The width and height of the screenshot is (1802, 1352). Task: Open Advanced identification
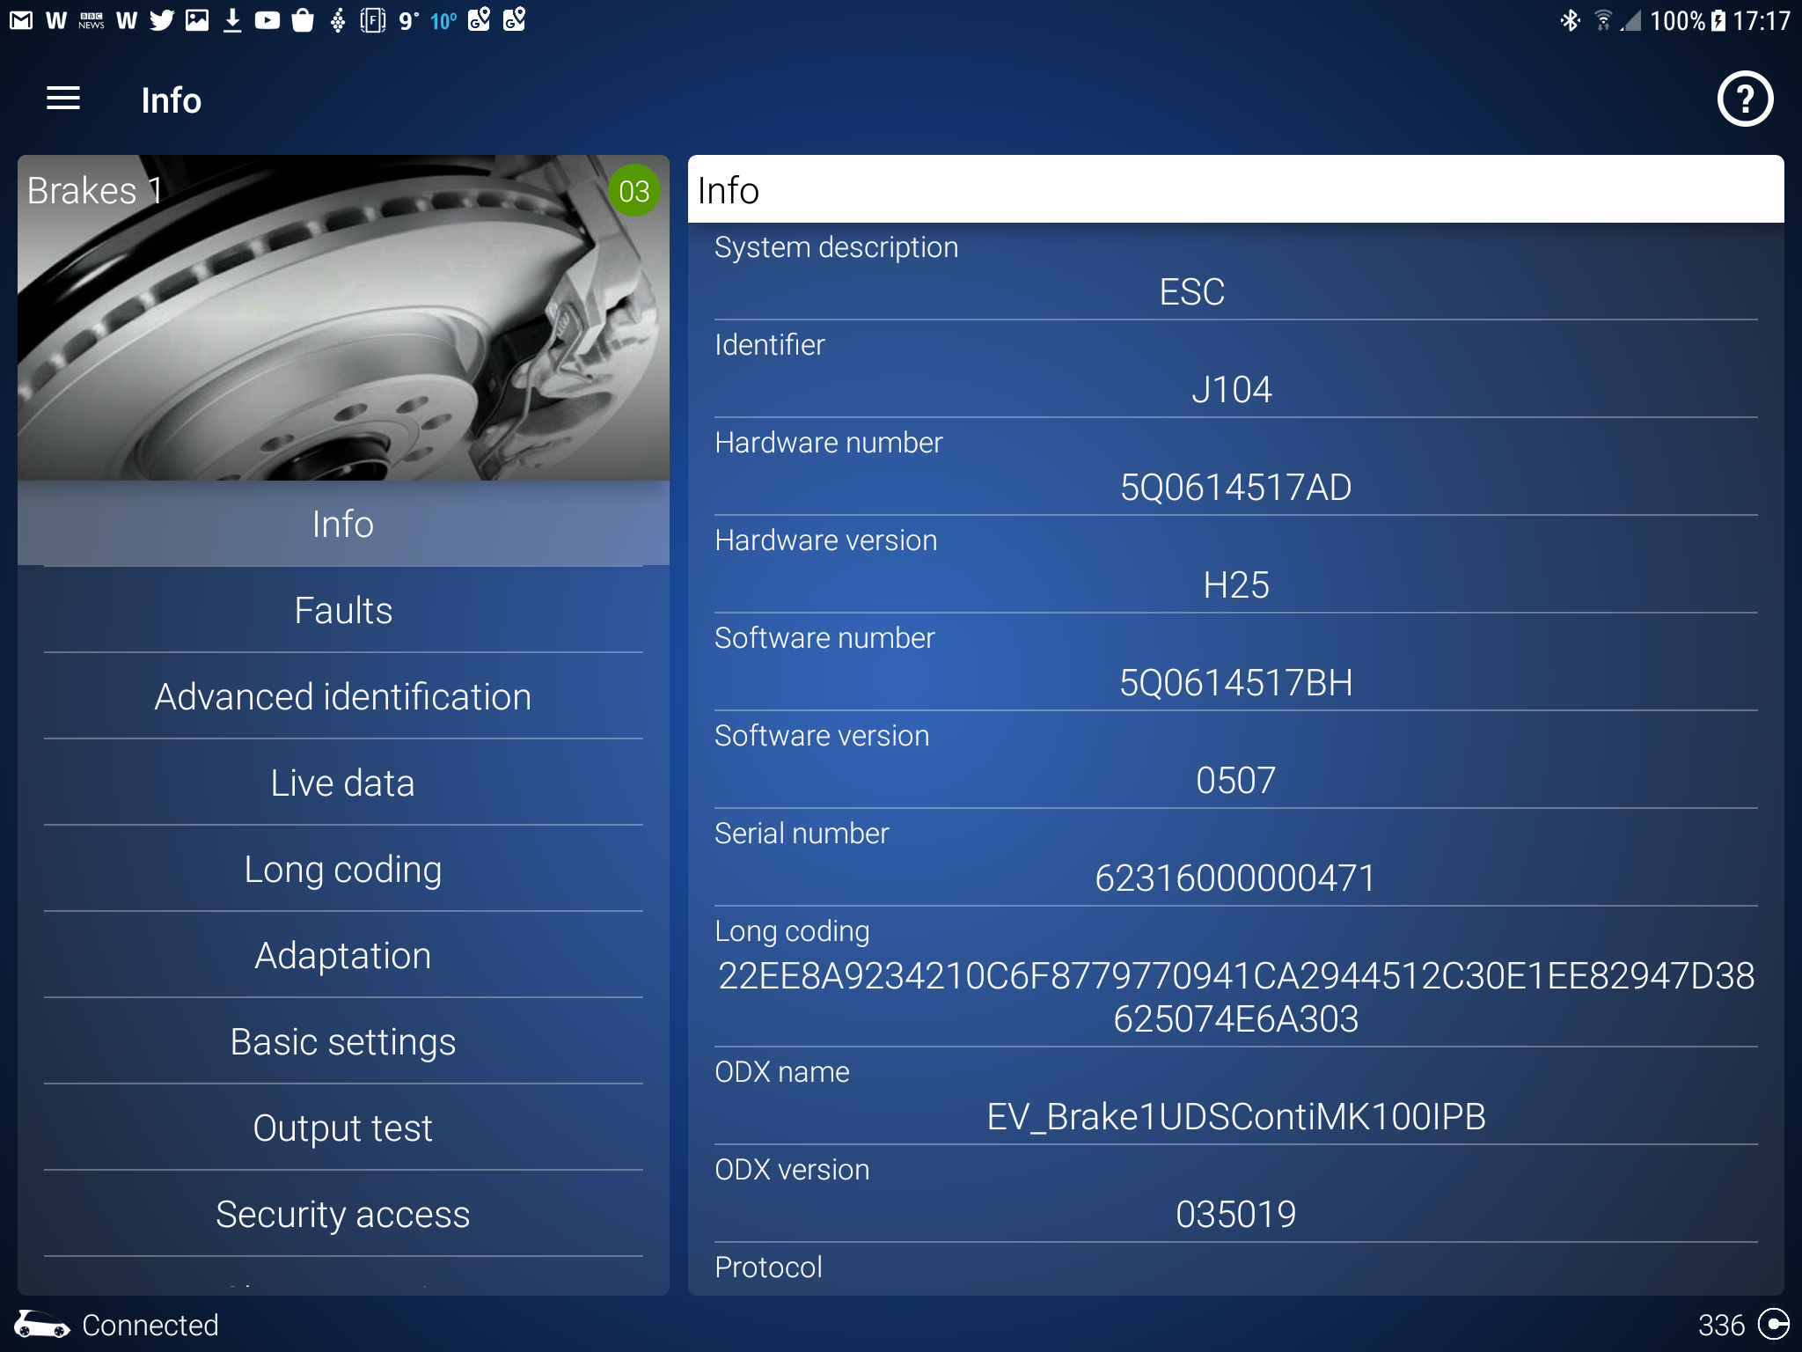(x=343, y=697)
